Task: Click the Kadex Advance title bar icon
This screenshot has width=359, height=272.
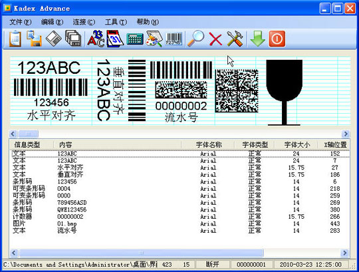Action: pos(7,8)
